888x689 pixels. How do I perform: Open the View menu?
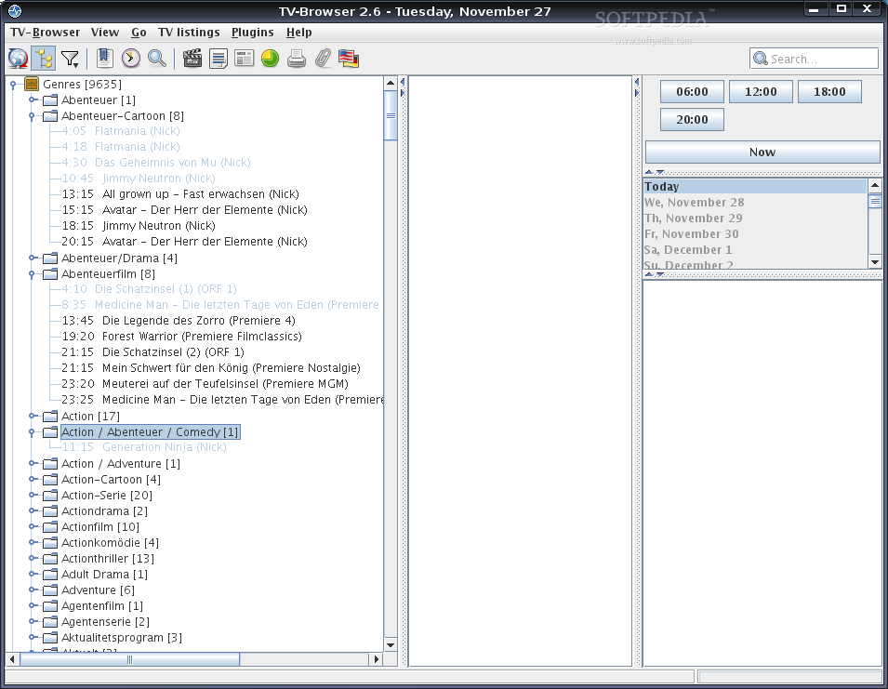(x=105, y=33)
